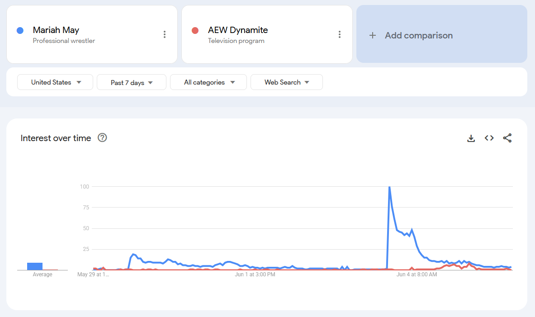Click the May 29 axis label
Screen dimensions: 535x317
[93, 274]
